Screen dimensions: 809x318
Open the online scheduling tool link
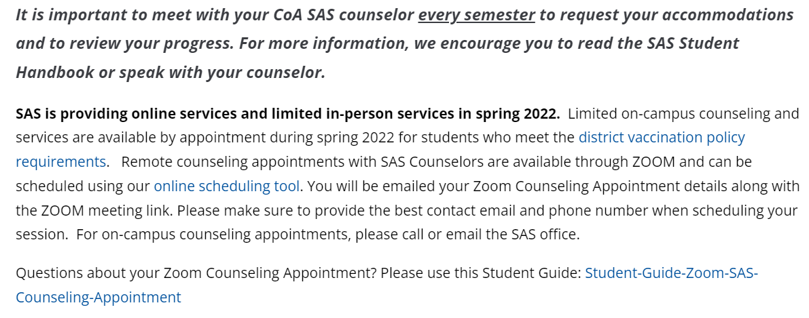click(x=226, y=186)
